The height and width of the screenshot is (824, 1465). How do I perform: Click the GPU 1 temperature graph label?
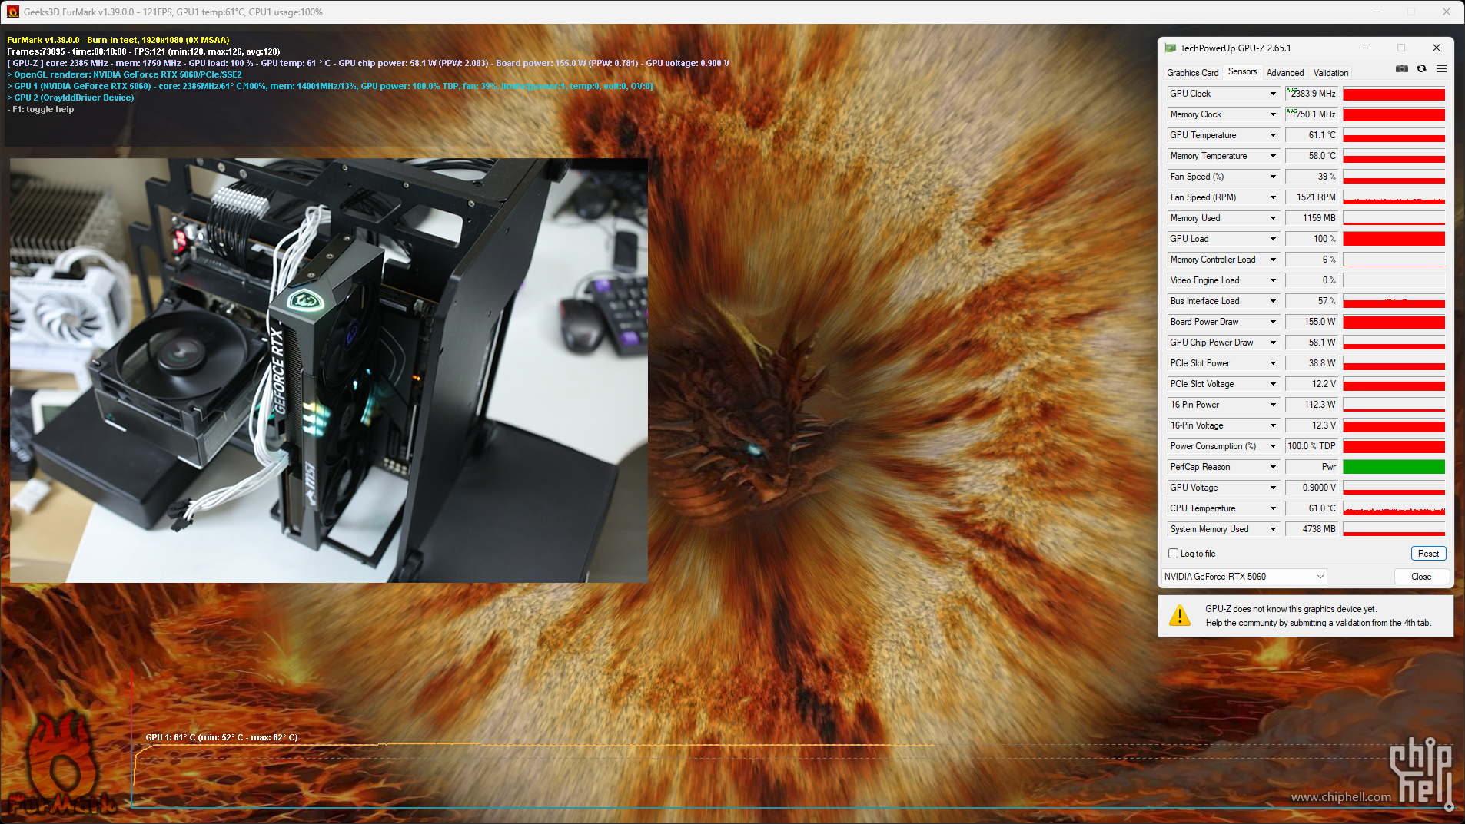[x=221, y=737]
